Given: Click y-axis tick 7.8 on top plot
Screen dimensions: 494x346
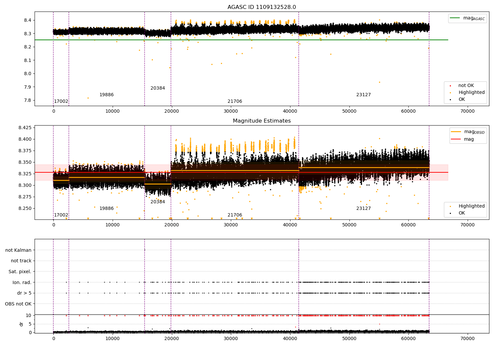Looking at the screenshot, I should tap(28, 101).
